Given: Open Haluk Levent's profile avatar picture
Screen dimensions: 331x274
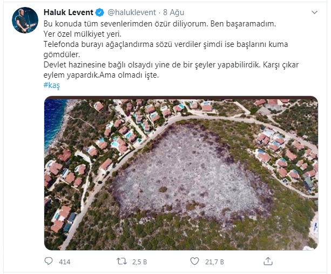Looking at the screenshot, I should click(25, 20).
